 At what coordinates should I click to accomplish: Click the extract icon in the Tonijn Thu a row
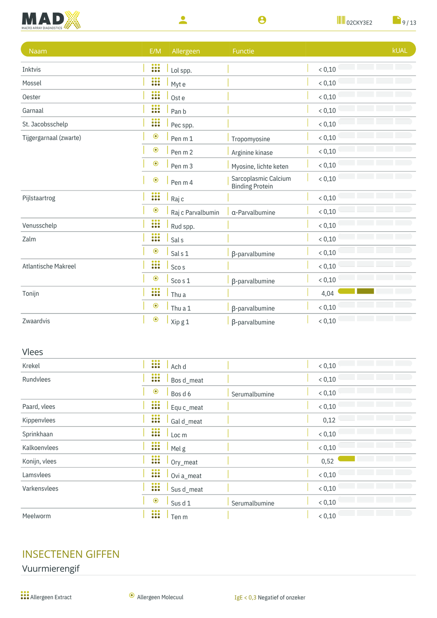(x=156, y=292)
